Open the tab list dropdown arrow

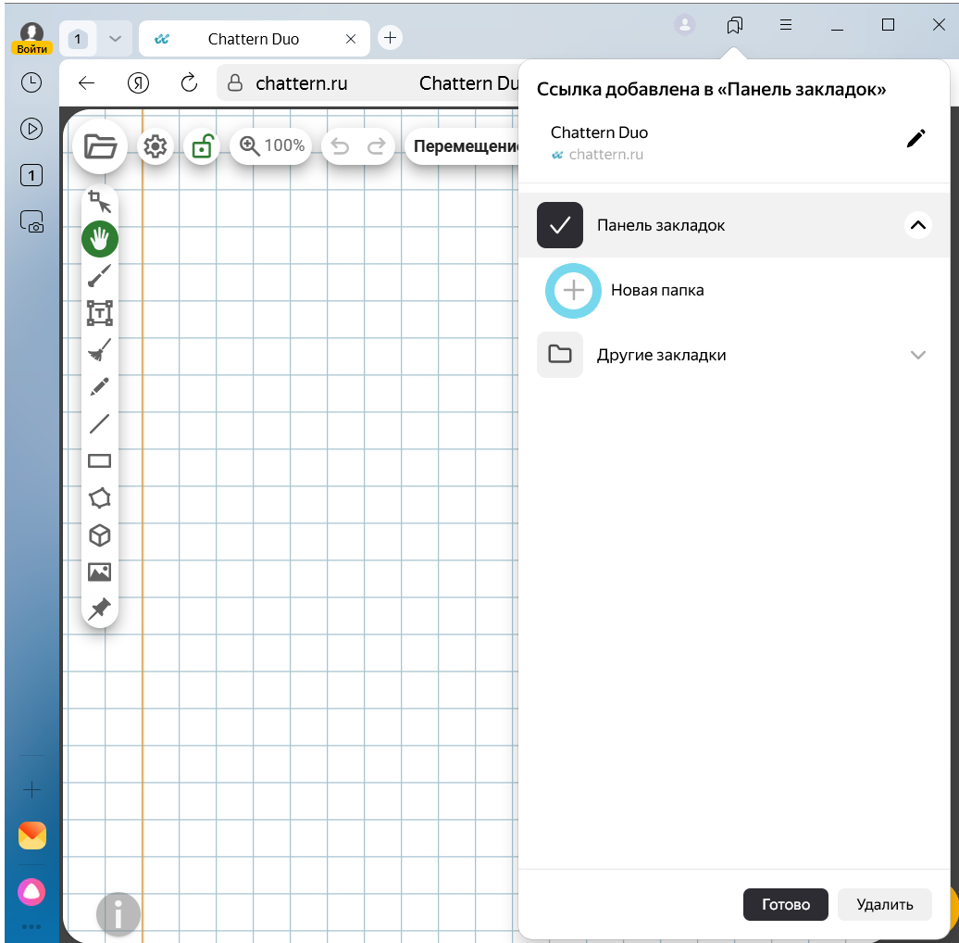coord(115,39)
